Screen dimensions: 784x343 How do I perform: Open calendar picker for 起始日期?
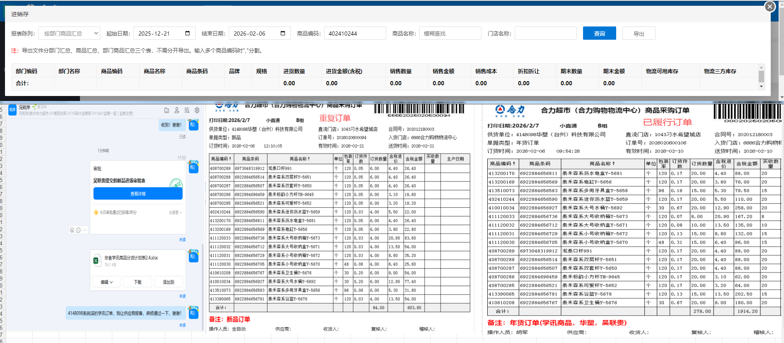pos(187,34)
